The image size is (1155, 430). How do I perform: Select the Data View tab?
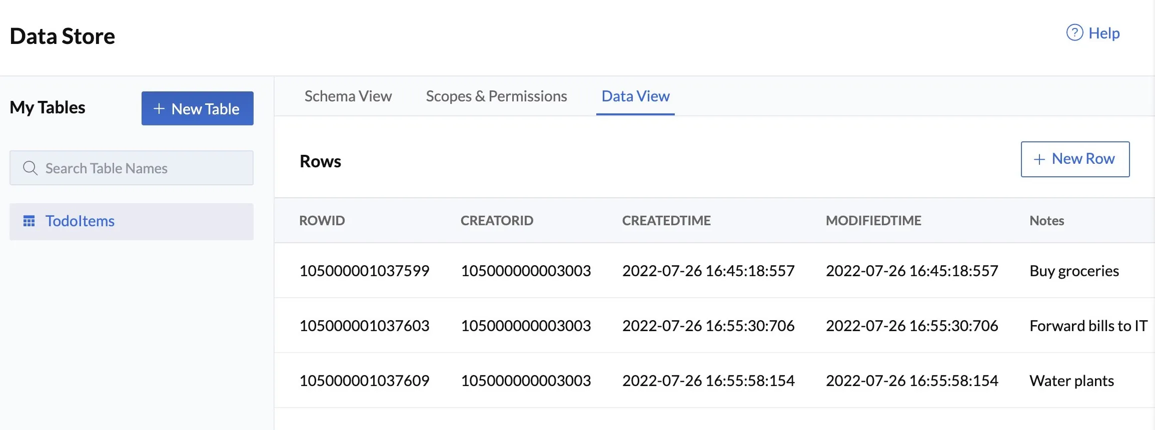[x=635, y=96]
